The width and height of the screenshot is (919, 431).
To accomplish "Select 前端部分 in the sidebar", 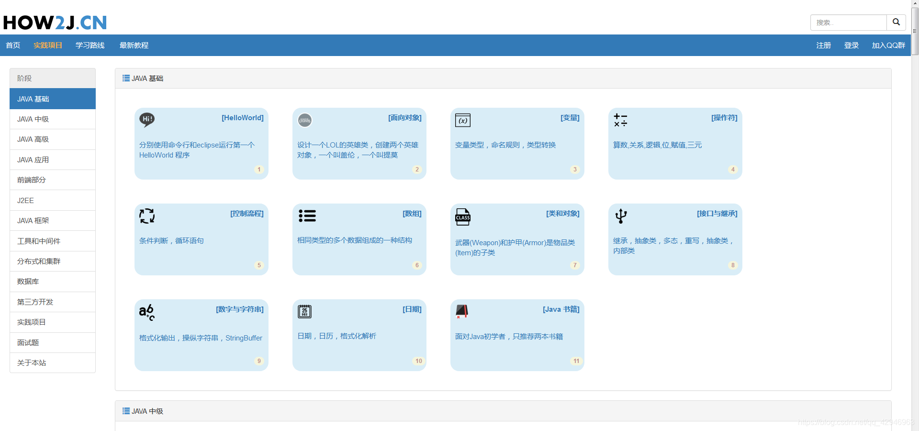I will pos(53,180).
